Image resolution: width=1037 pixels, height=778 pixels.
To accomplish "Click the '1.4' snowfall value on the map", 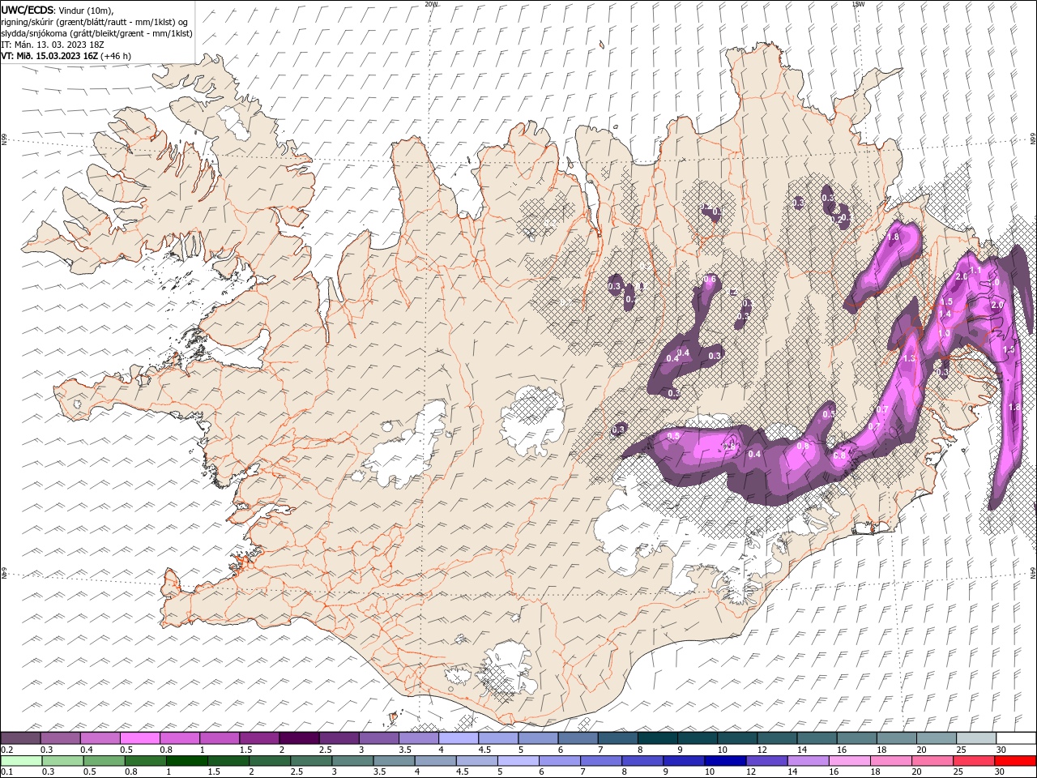I will pos(945,314).
